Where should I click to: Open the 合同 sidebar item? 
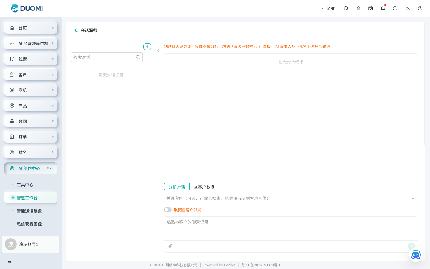pos(31,121)
